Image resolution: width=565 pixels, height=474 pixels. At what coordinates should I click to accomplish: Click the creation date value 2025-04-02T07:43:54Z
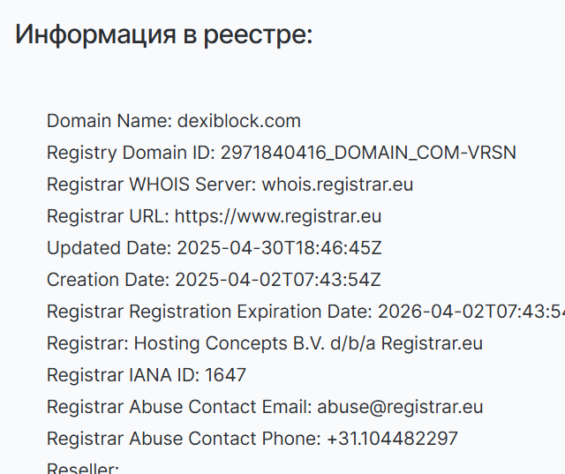click(x=278, y=280)
